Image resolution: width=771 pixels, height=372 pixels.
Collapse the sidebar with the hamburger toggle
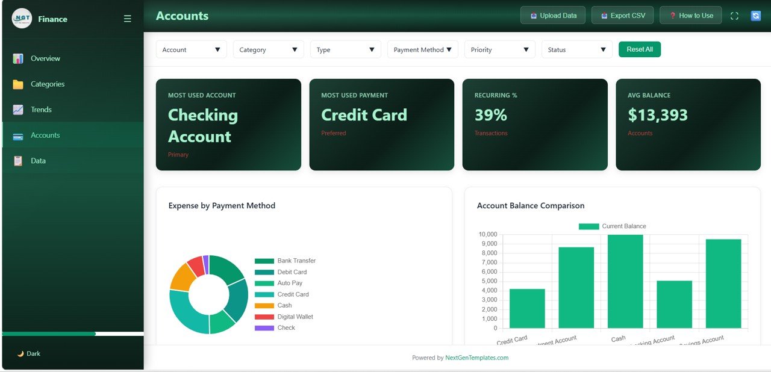(127, 18)
